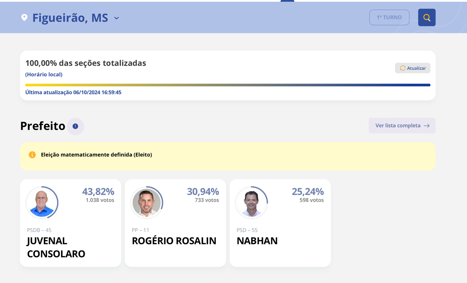The height and width of the screenshot is (283, 467).
Task: Click Juvenal Consolaro's candidate photo
Action: [42, 202]
